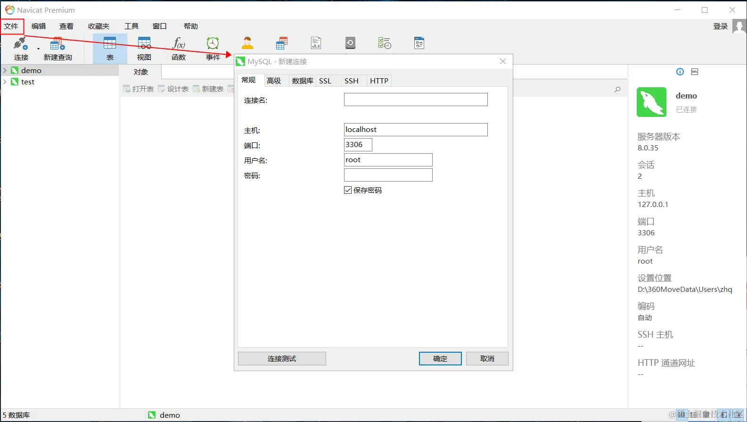The height and width of the screenshot is (422, 747).
Task: Open the 帮助 menu
Action: pyautogui.click(x=191, y=26)
